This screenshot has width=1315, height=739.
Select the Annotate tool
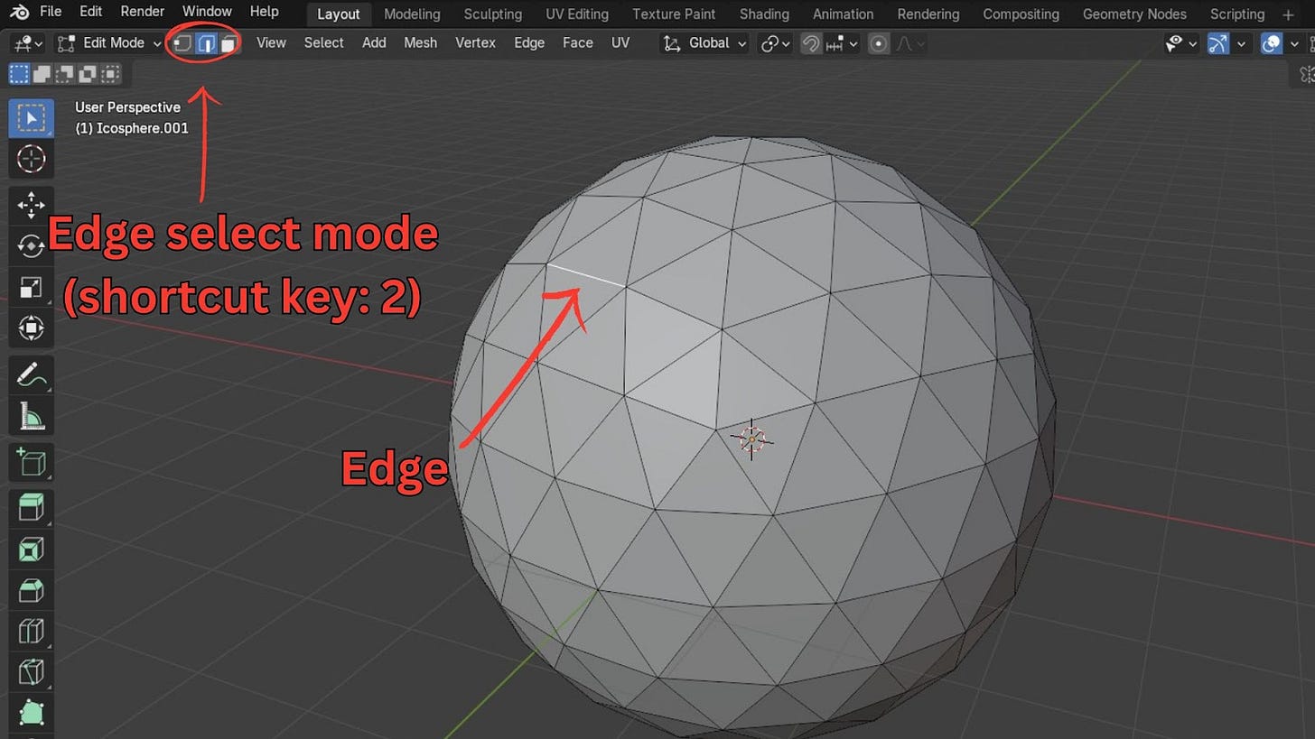click(x=32, y=375)
